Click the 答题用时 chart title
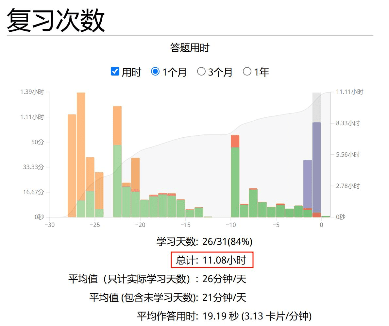The width and height of the screenshot is (389, 326). 190,47
